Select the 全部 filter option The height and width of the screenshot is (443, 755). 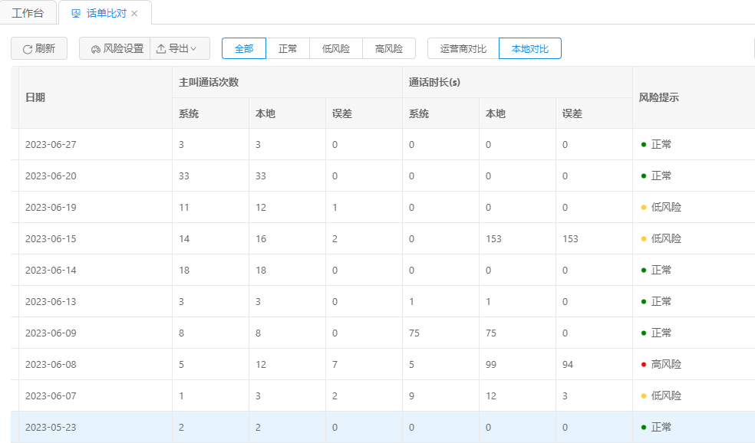(x=244, y=48)
